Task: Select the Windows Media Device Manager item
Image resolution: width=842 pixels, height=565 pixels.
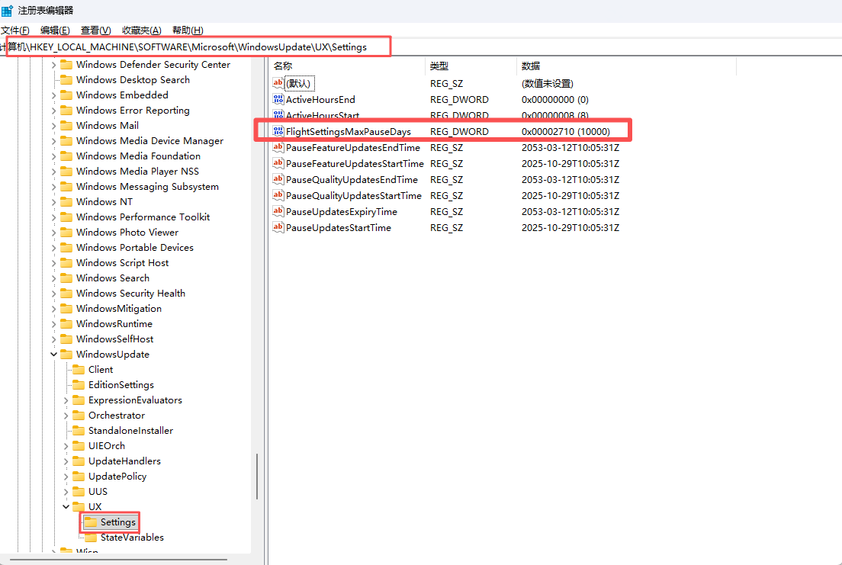Action: point(149,141)
